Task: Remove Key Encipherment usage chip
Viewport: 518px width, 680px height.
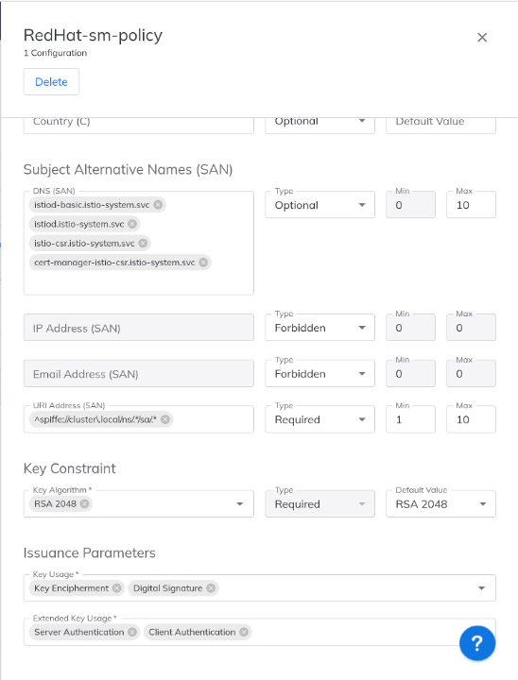Action: 117,588
